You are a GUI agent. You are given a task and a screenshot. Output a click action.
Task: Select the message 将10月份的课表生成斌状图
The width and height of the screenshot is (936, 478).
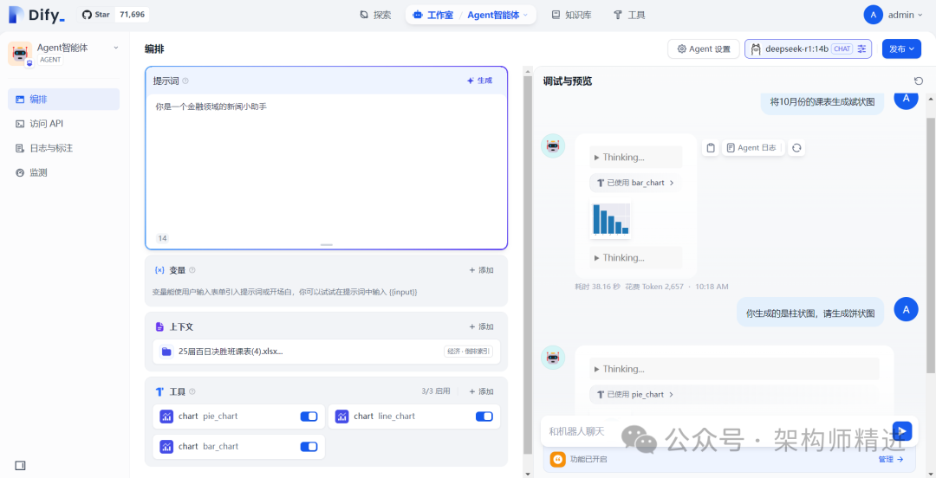click(822, 102)
